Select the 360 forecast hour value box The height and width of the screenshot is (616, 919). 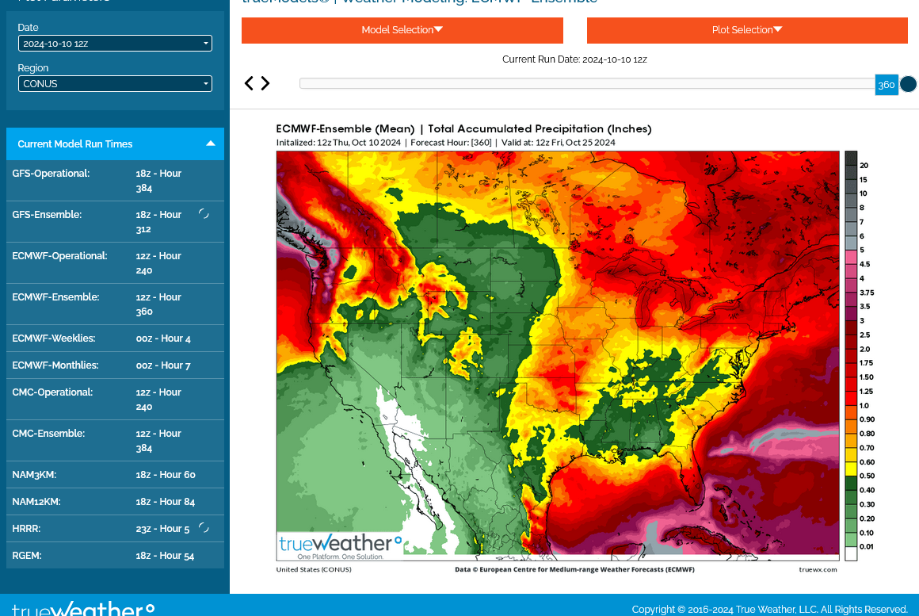[x=887, y=85]
